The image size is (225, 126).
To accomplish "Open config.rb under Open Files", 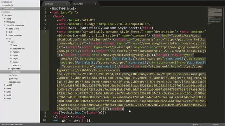I will pos(8,5).
